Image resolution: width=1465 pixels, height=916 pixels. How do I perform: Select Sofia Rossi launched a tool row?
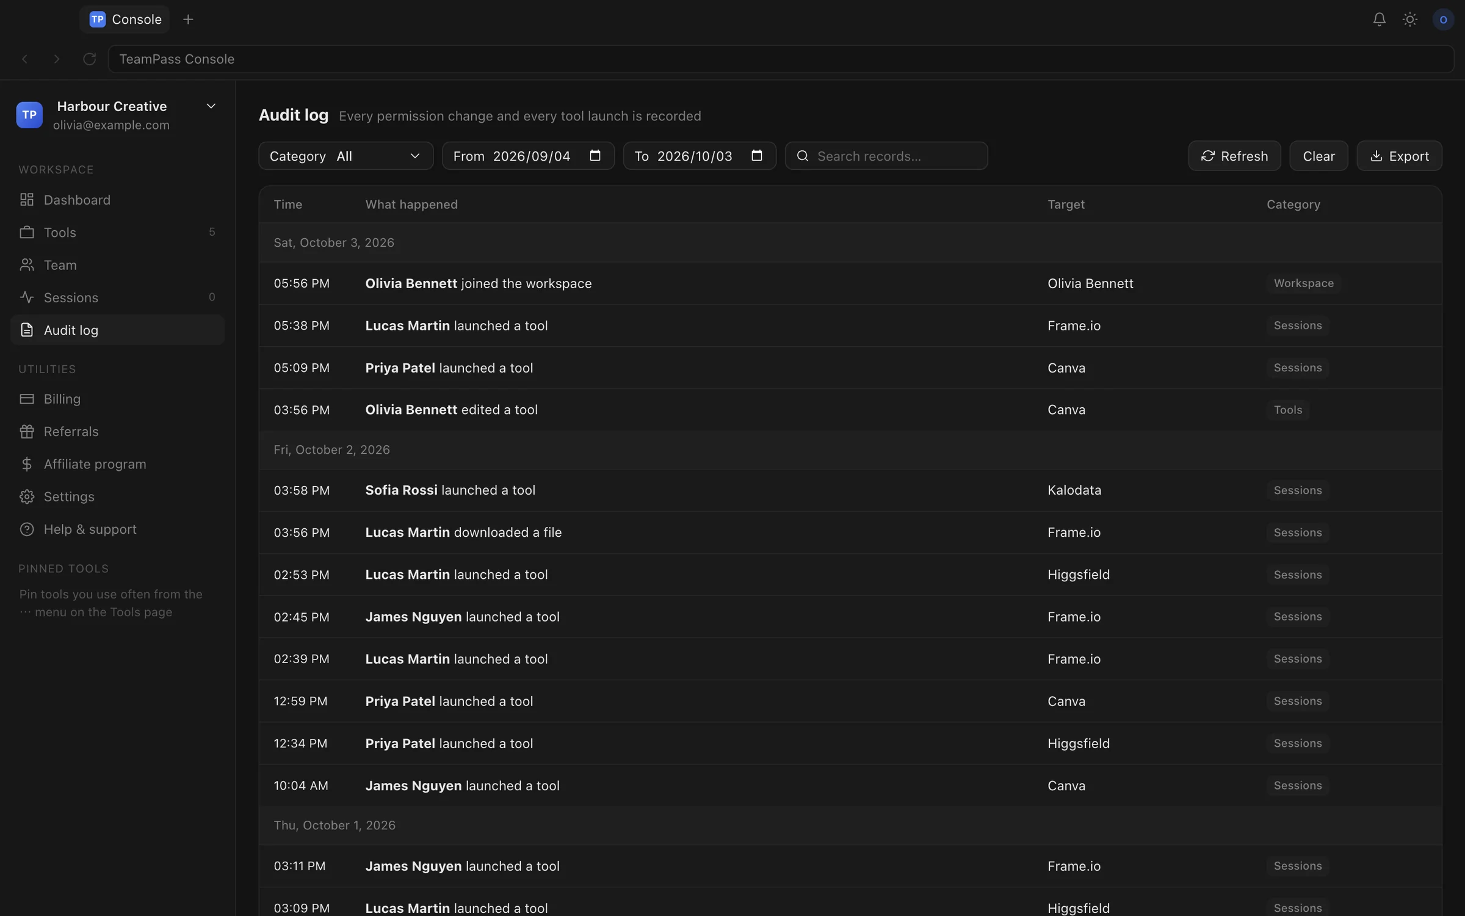point(850,490)
